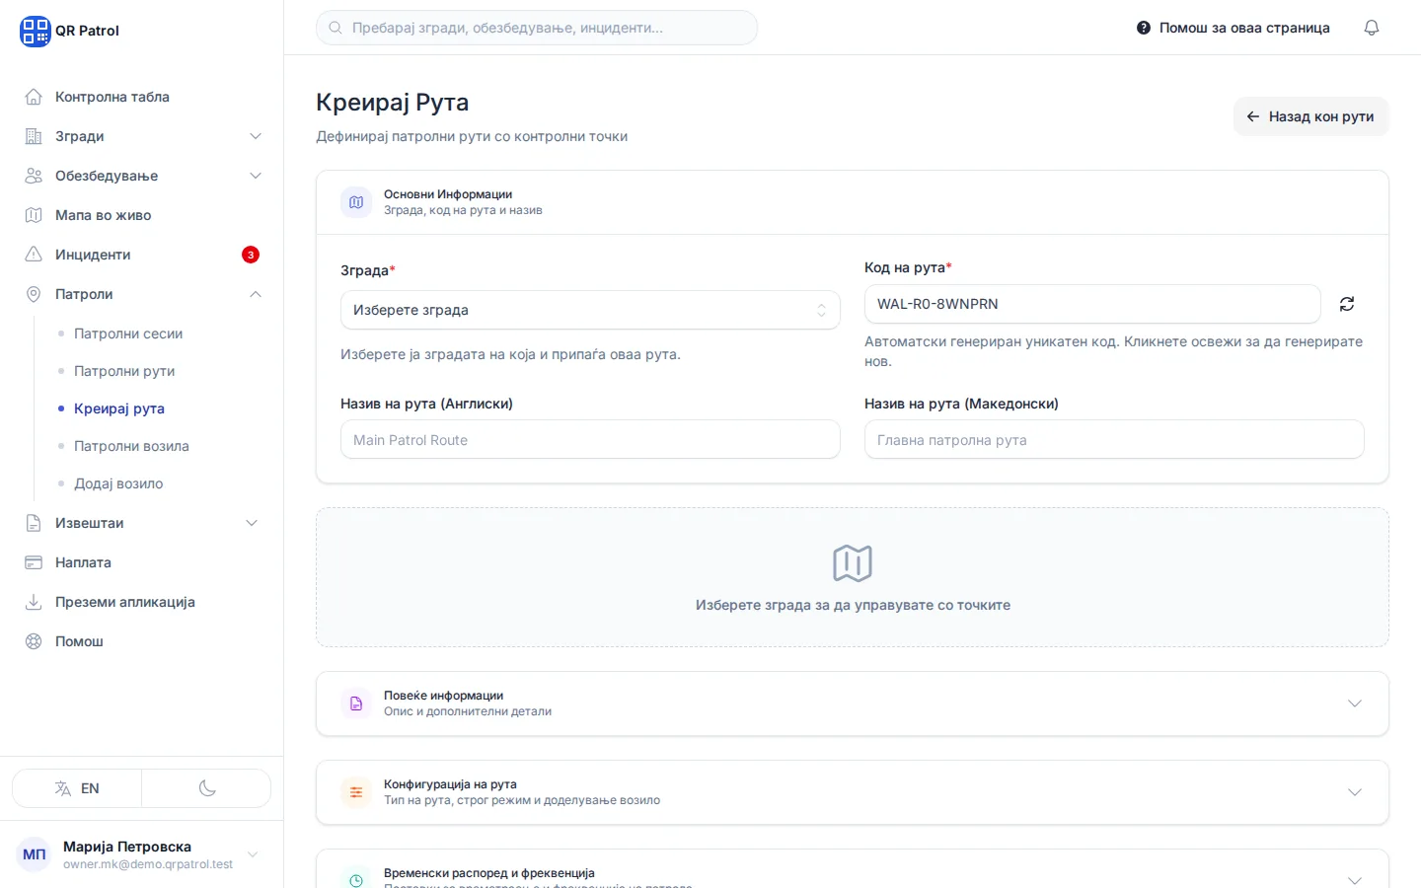This screenshot has width=1421, height=888.
Task: Toggle dark mode with moon icon
Action: (207, 788)
